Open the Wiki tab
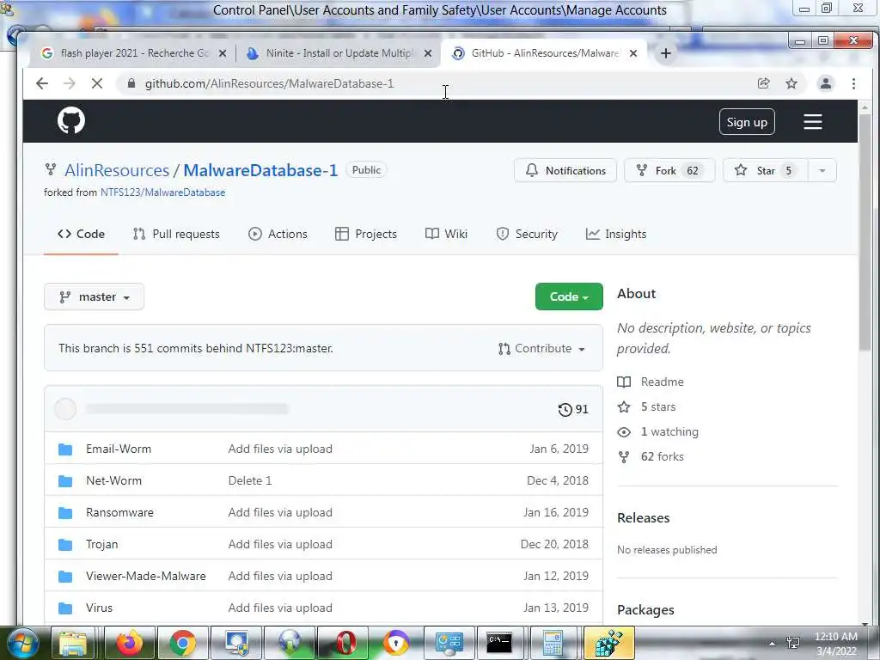The image size is (880, 660). (446, 234)
